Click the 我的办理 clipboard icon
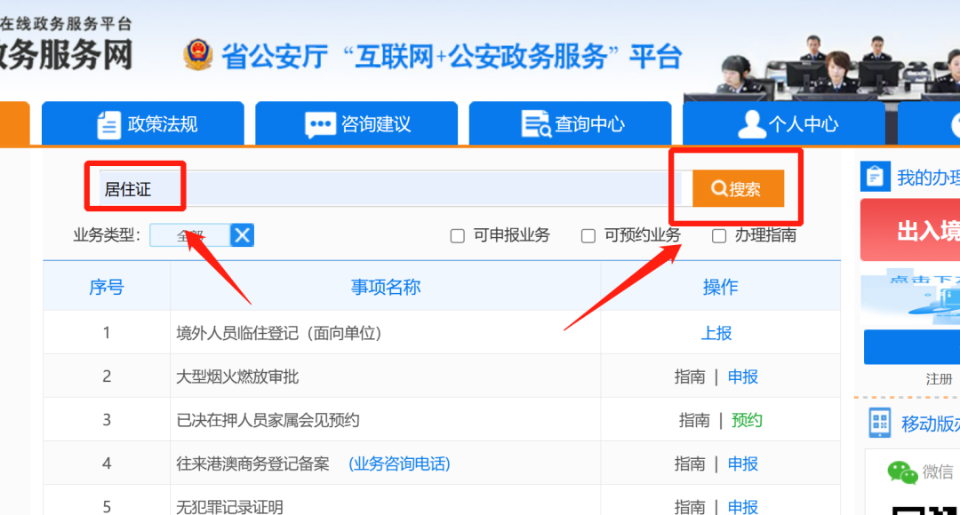This screenshot has height=515, width=960. coord(875,177)
